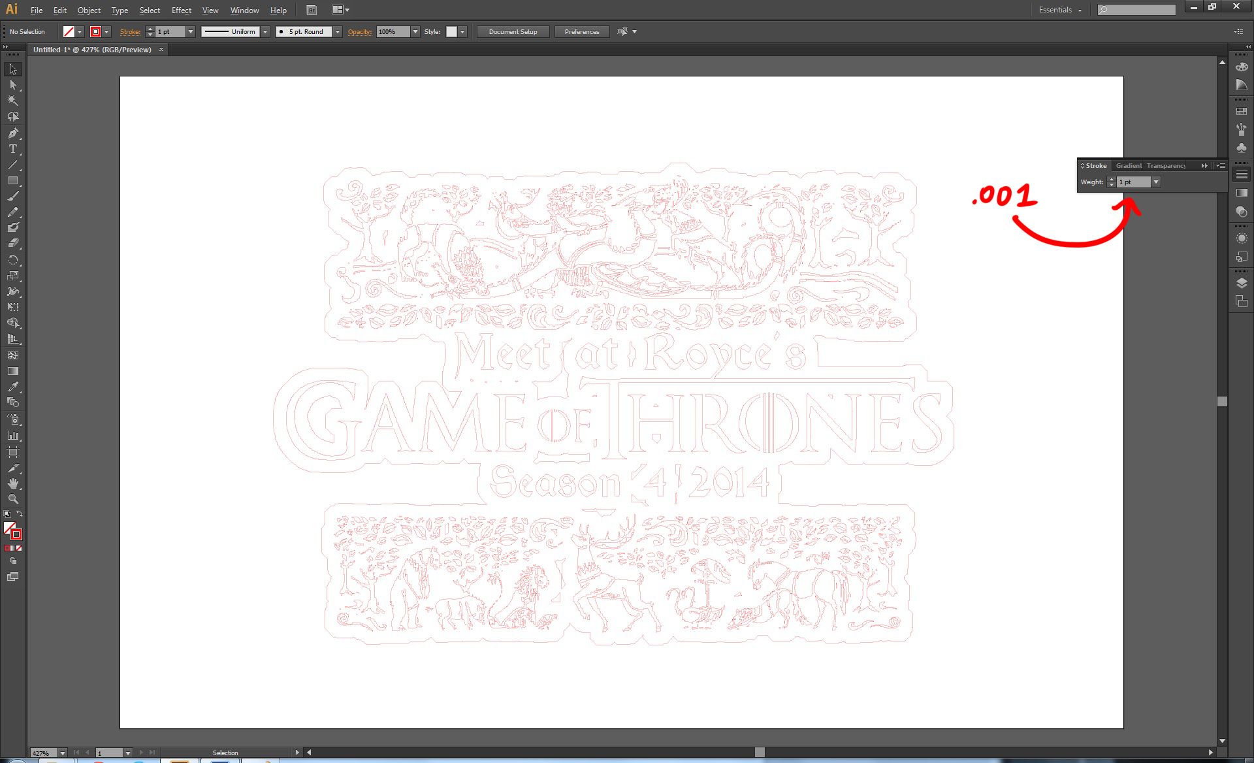Image resolution: width=1254 pixels, height=763 pixels.
Task: Select the Blend tool
Action: coord(12,402)
